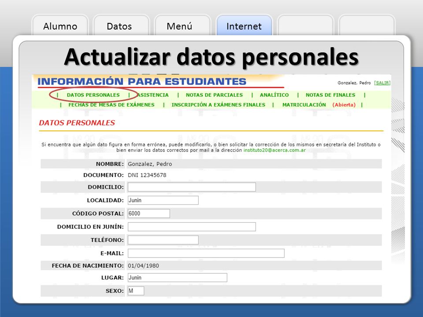Click the 'E-MAIL:' label

tap(112, 253)
